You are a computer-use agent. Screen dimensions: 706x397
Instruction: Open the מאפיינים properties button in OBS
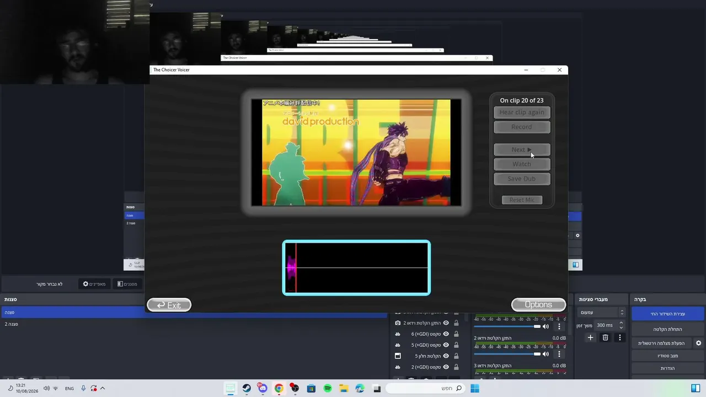coord(94,284)
